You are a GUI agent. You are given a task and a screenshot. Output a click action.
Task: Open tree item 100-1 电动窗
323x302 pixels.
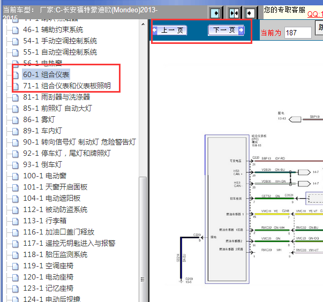tap(44, 176)
